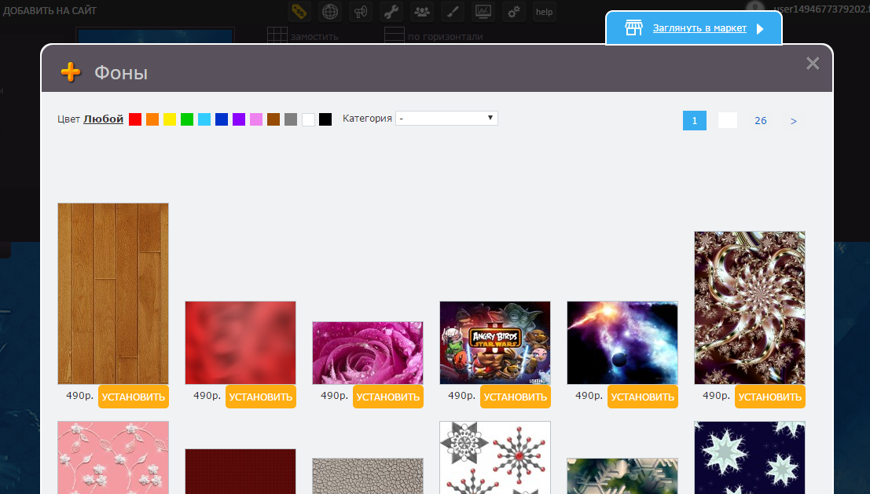This screenshot has height=494, width=870.
Task: Select the замостить tiling option
Action: click(x=314, y=37)
